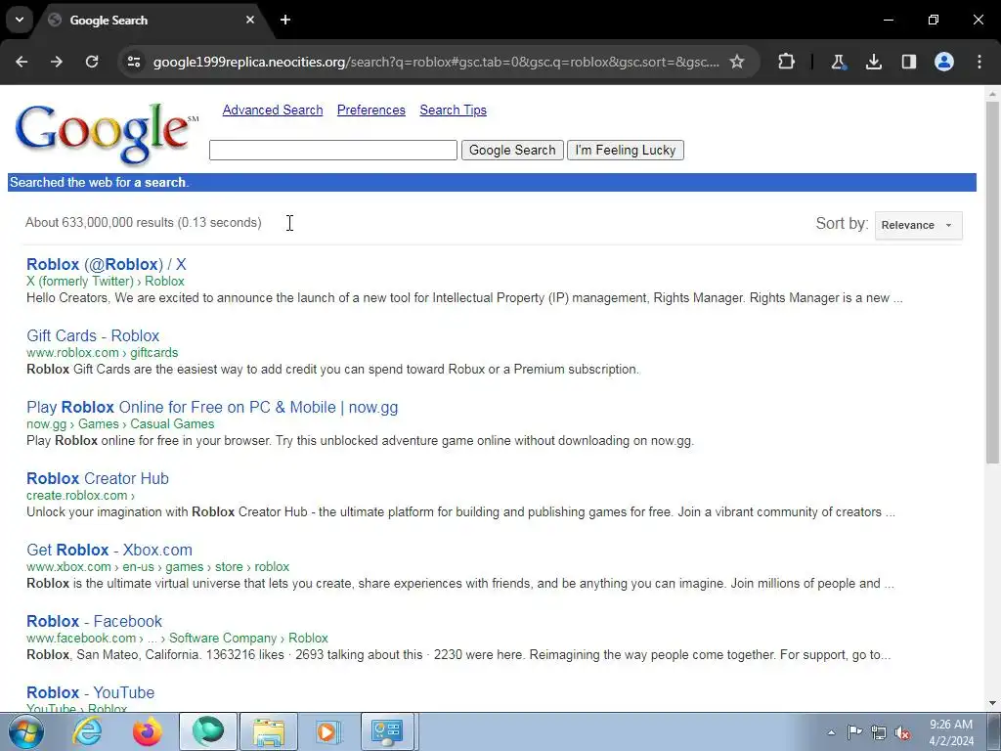Open File Explorer folder in taskbar
Image resolution: width=1001 pixels, height=751 pixels.
(x=269, y=731)
